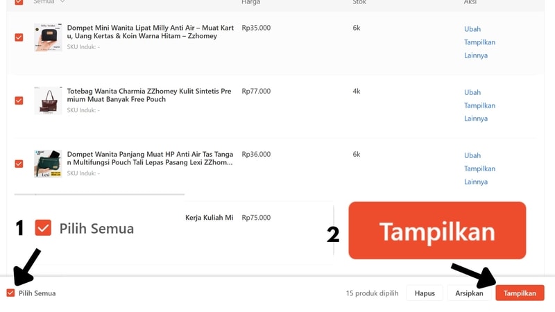
Task: Open the long wallet Lexi product thumbnail
Action: [48, 164]
